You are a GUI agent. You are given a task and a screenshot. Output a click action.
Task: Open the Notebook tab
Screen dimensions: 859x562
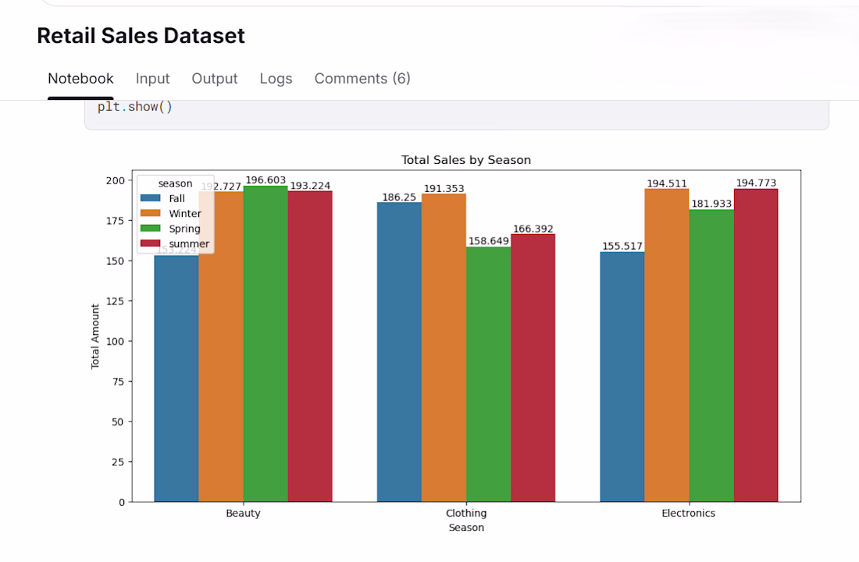[x=80, y=79]
